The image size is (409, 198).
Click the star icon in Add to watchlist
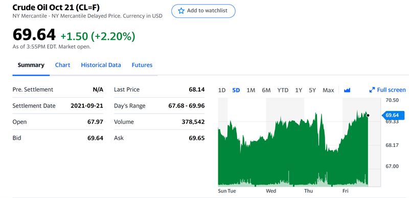pos(181,11)
